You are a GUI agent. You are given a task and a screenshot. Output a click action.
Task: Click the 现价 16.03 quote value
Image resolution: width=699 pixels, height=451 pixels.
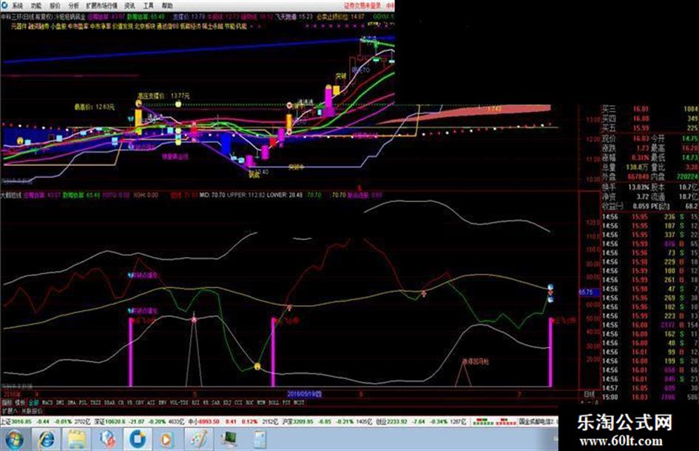pos(641,138)
